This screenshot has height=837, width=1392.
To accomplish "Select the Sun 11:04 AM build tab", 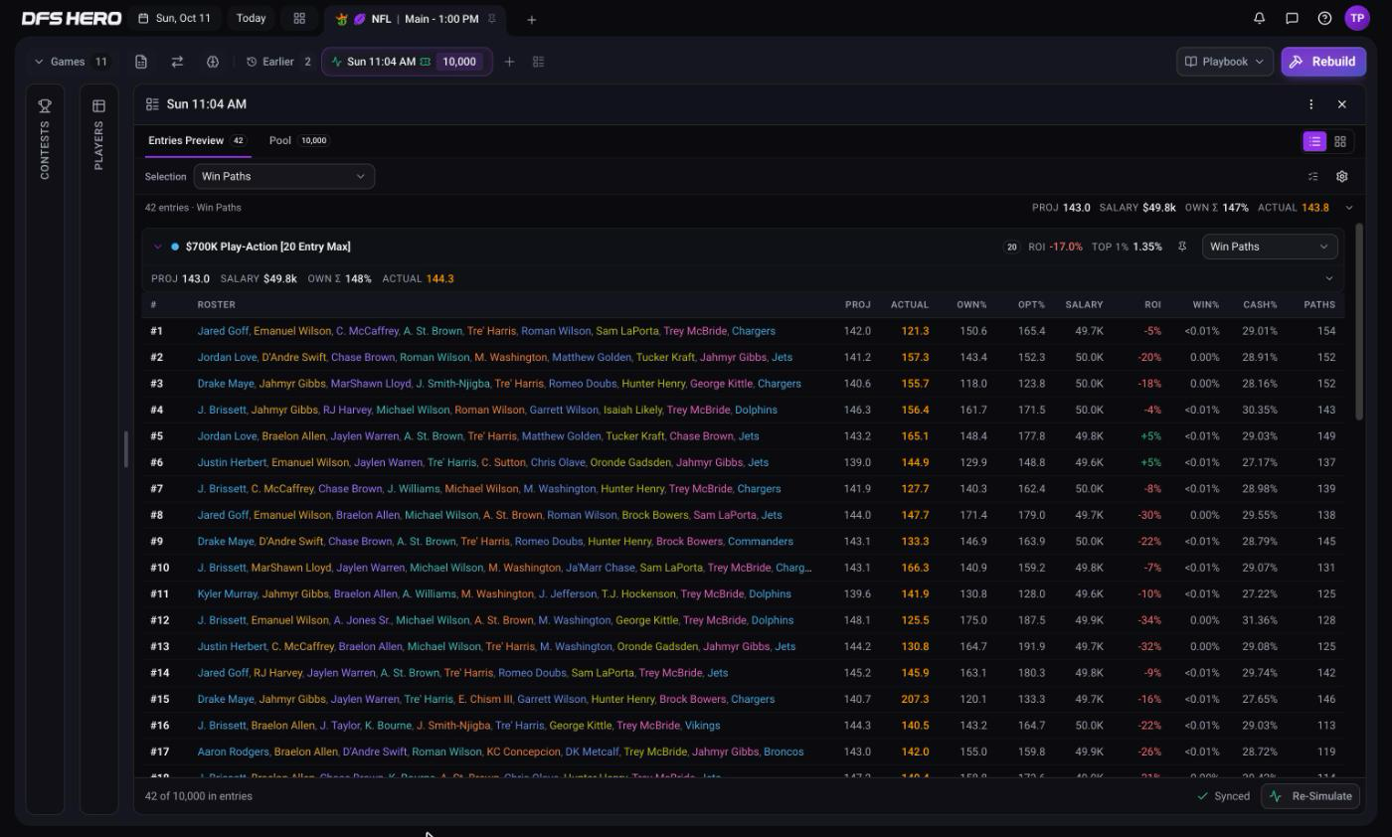I will point(407,62).
